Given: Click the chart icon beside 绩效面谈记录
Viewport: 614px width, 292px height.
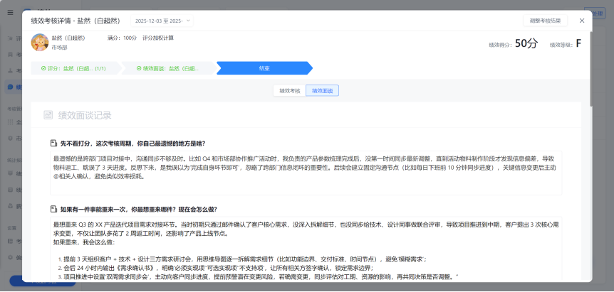Looking at the screenshot, I should 48,115.
